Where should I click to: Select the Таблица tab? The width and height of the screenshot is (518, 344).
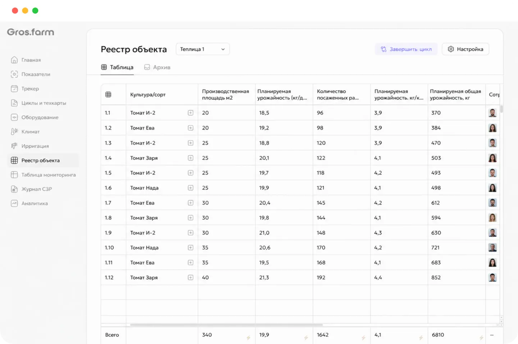point(117,67)
